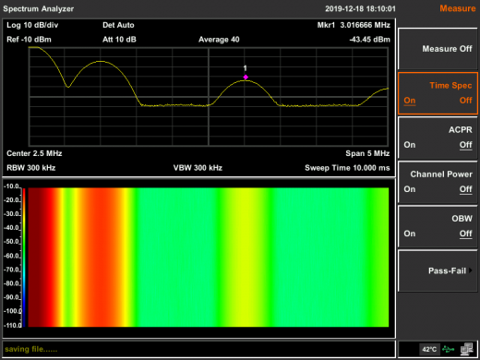The width and height of the screenshot is (480, 360).
Task: Click the Sweep Time 10.000 ms readout
Action: coord(347,168)
